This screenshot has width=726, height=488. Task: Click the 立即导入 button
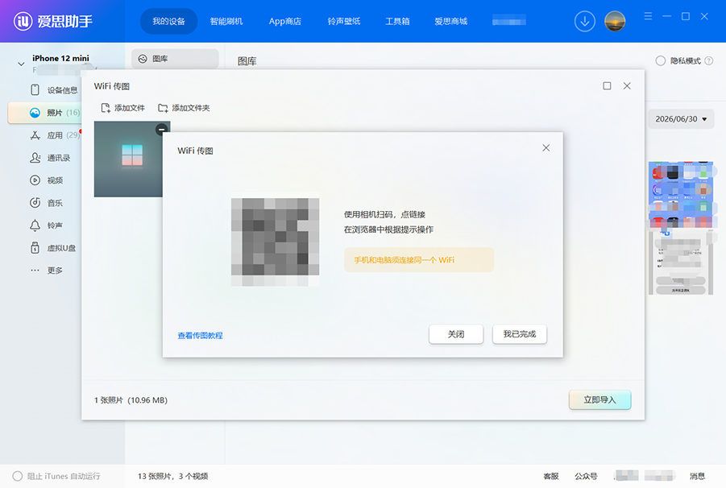point(599,399)
